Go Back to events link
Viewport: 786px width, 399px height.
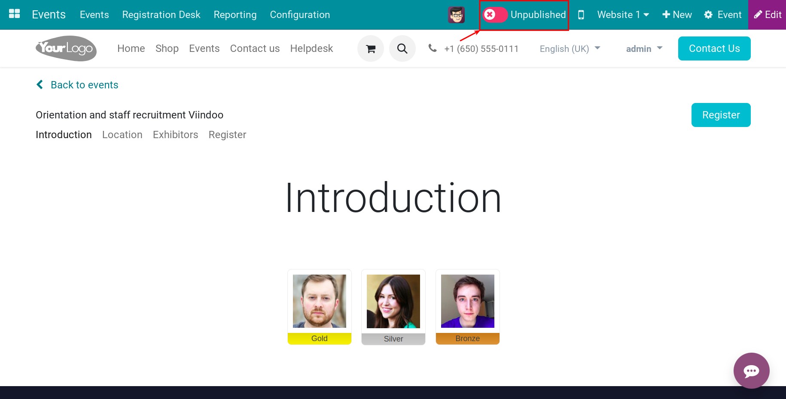point(77,85)
